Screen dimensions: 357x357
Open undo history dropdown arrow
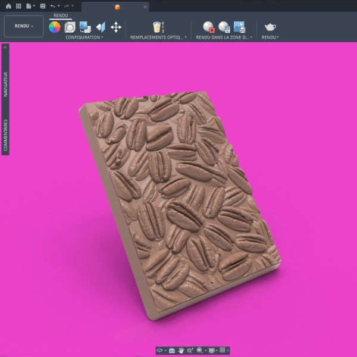(59, 6)
